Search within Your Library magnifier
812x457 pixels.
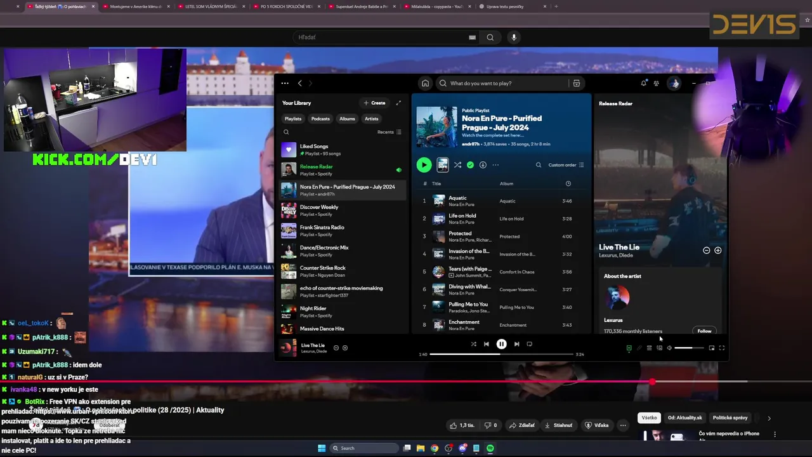click(x=286, y=132)
